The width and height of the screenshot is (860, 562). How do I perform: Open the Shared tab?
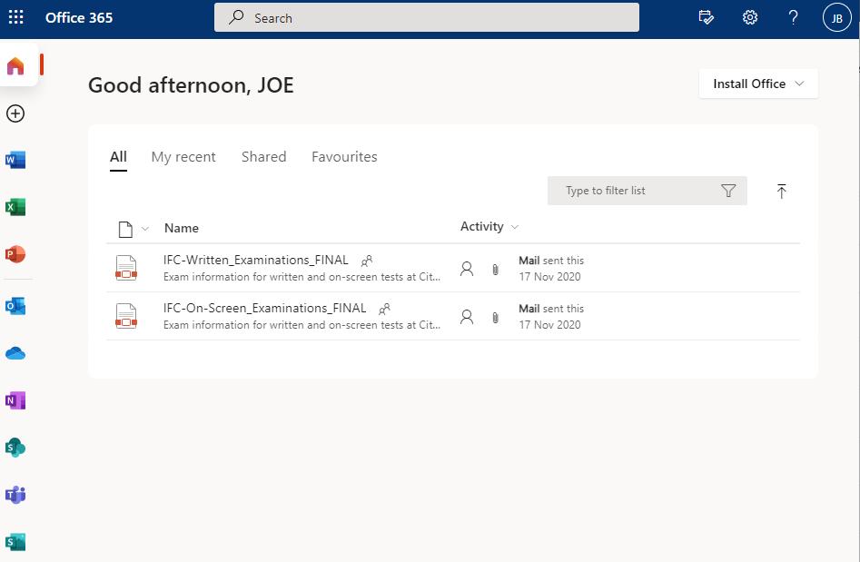click(x=263, y=157)
